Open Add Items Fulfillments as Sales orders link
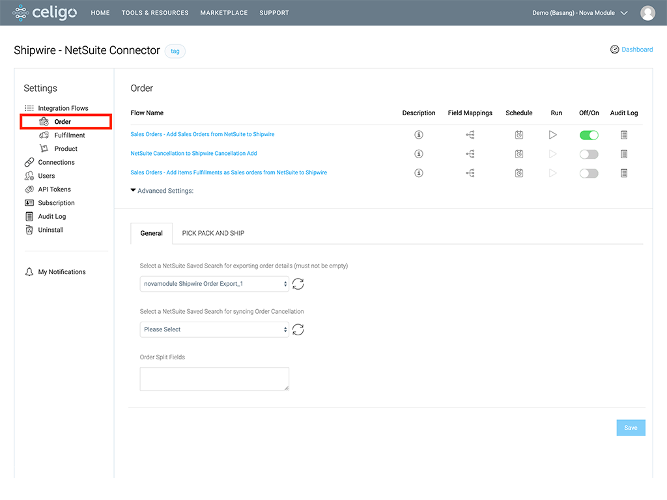 pos(229,173)
